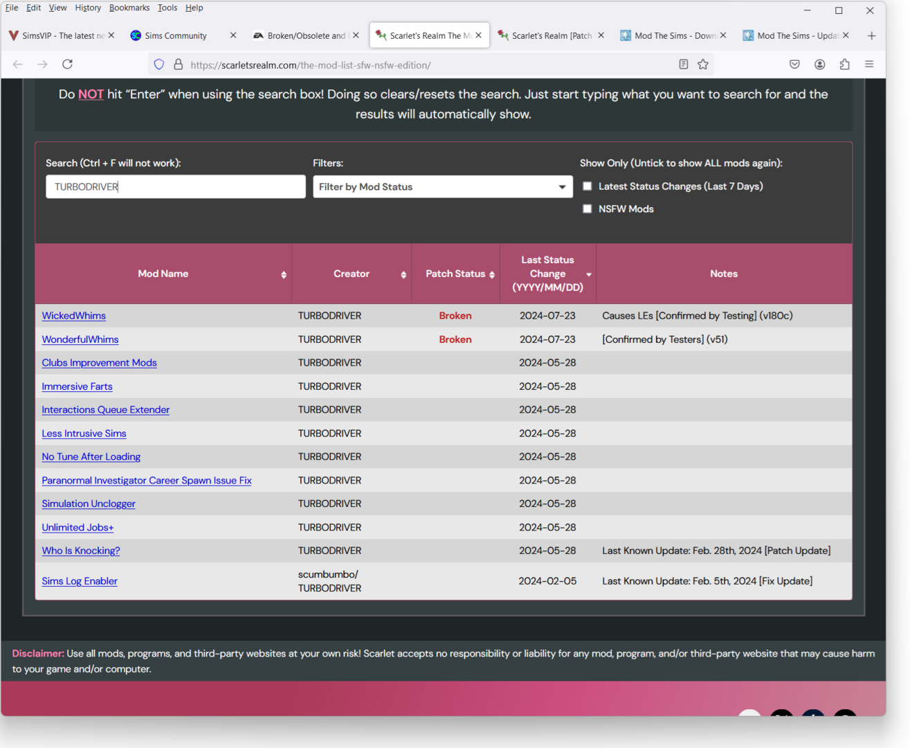
Task: Open tracking protection shield icon
Action: point(159,64)
